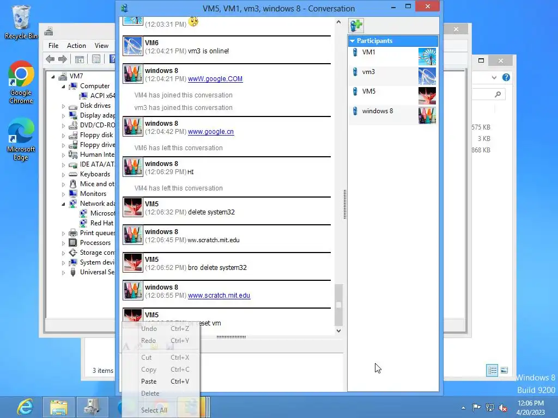Screen dimensions: 558x418
Task: Click Redo in the context menu
Action: [161, 341]
